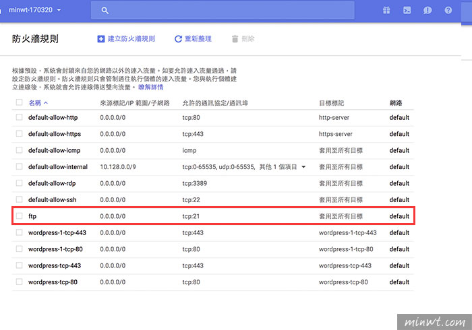Viewport: 472px width, 330px height.
Task: Click the https-server target tag cell
Action: point(335,134)
